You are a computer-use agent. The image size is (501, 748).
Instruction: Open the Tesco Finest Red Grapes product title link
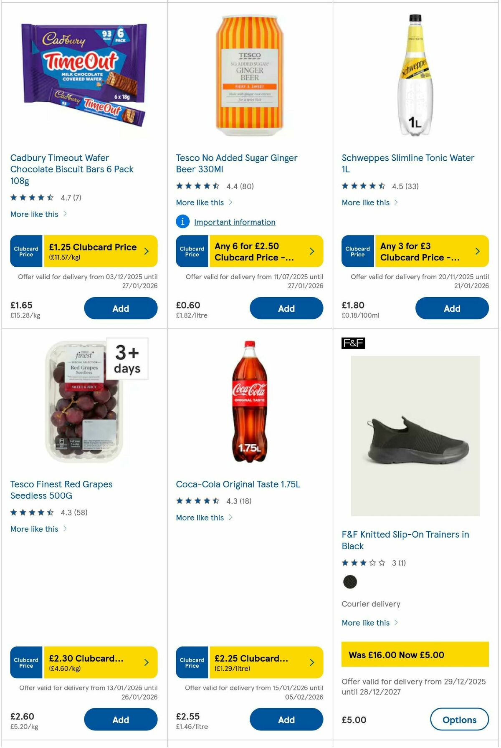pyautogui.click(x=61, y=490)
